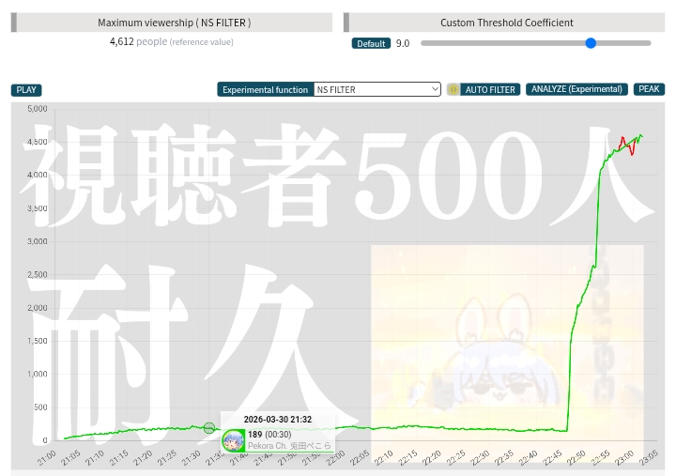
Task: Click the Pekora channel avatar in tooltip
Action: pyautogui.click(x=233, y=440)
